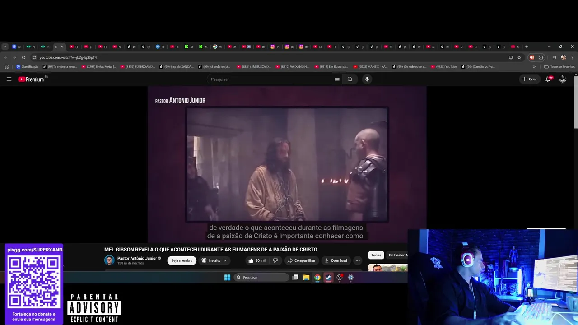Viewport: 578px width, 325px height.
Task: Select the De Pastor A filter chip
Action: [397, 255]
